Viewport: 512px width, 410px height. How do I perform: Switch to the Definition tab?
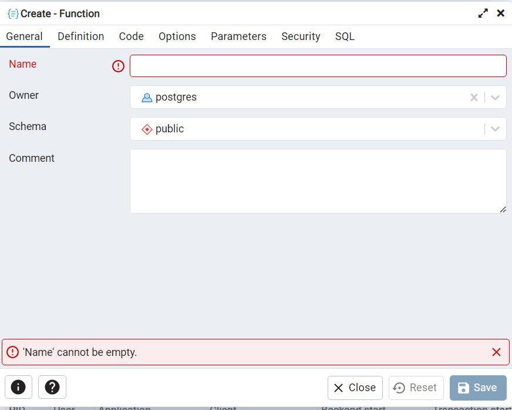point(81,36)
